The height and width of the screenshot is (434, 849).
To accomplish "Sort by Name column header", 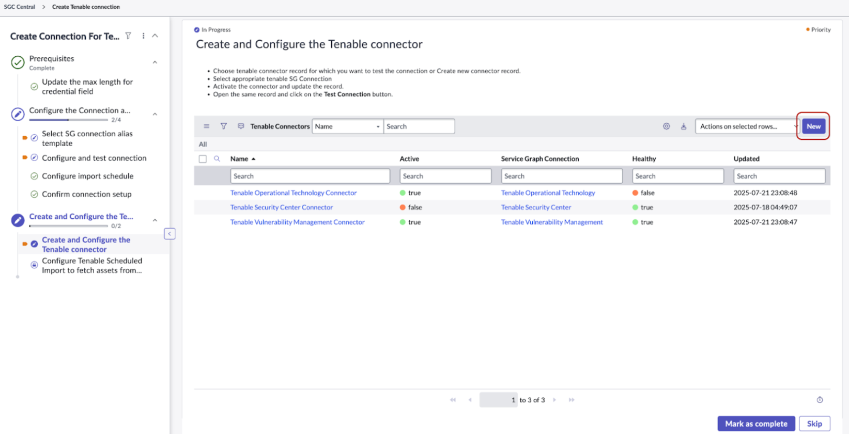I will tap(239, 159).
